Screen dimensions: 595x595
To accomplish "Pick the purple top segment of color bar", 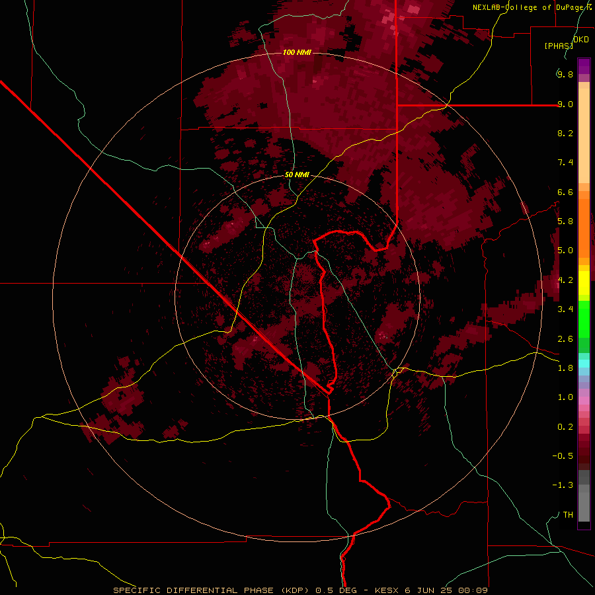I will click(x=584, y=66).
